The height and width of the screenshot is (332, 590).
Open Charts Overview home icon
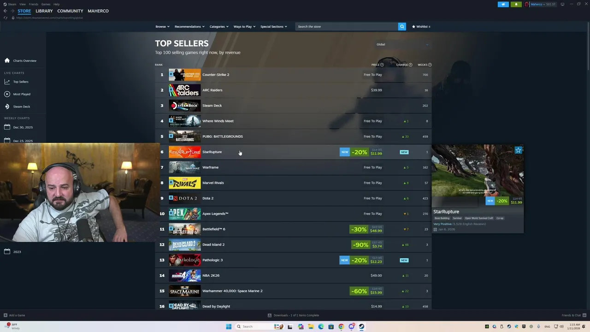(7, 60)
